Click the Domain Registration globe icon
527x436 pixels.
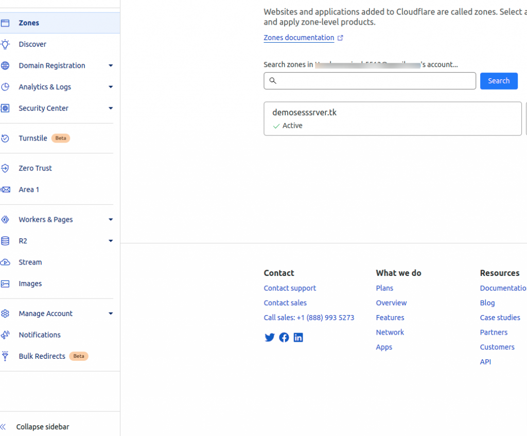coord(5,65)
